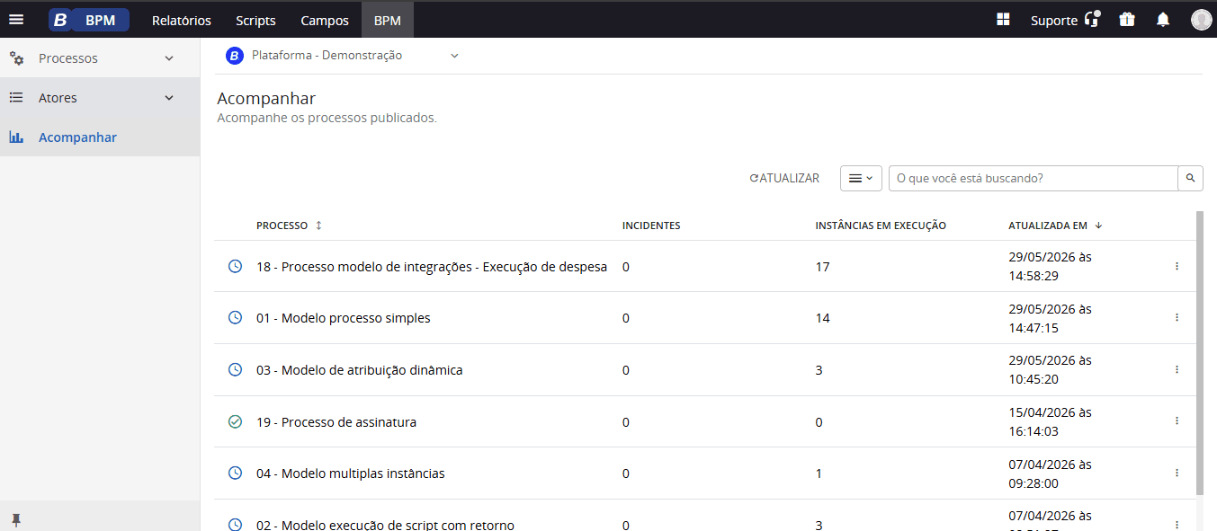Open the gift box icon
Screen dimensions: 1217x531
(x=1127, y=20)
